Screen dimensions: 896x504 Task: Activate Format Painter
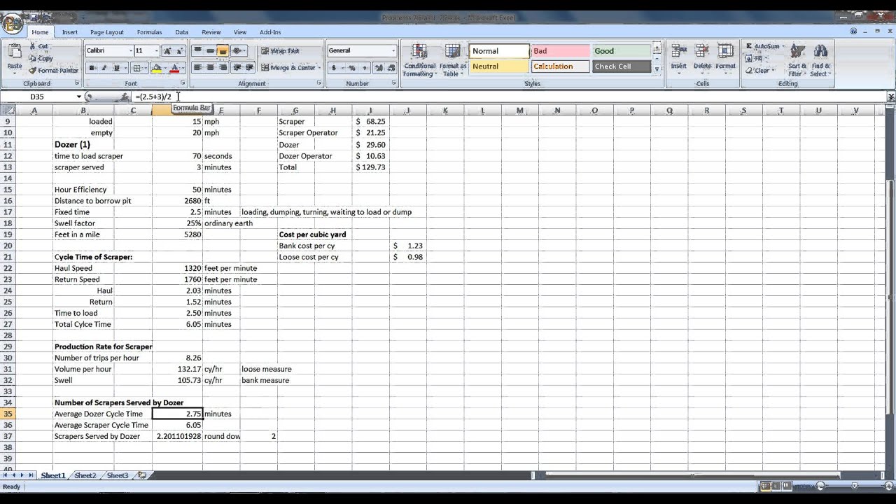coord(53,70)
